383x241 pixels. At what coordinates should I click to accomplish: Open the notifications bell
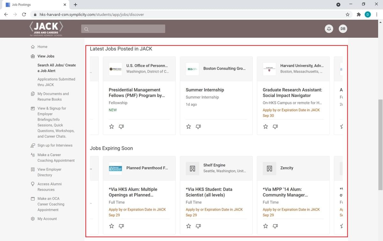pos(329,29)
